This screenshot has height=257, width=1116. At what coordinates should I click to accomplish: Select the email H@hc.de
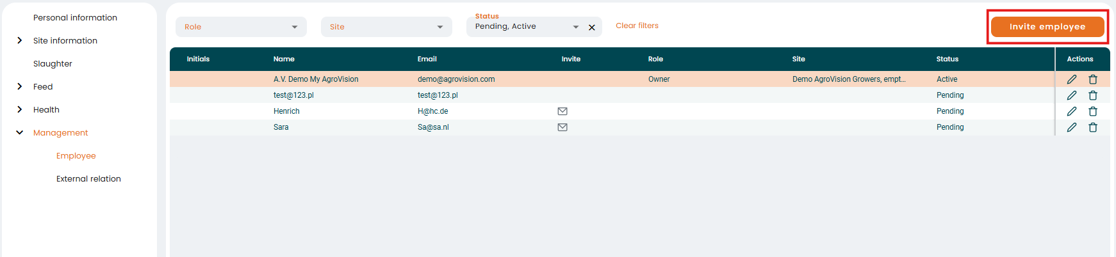coord(432,111)
